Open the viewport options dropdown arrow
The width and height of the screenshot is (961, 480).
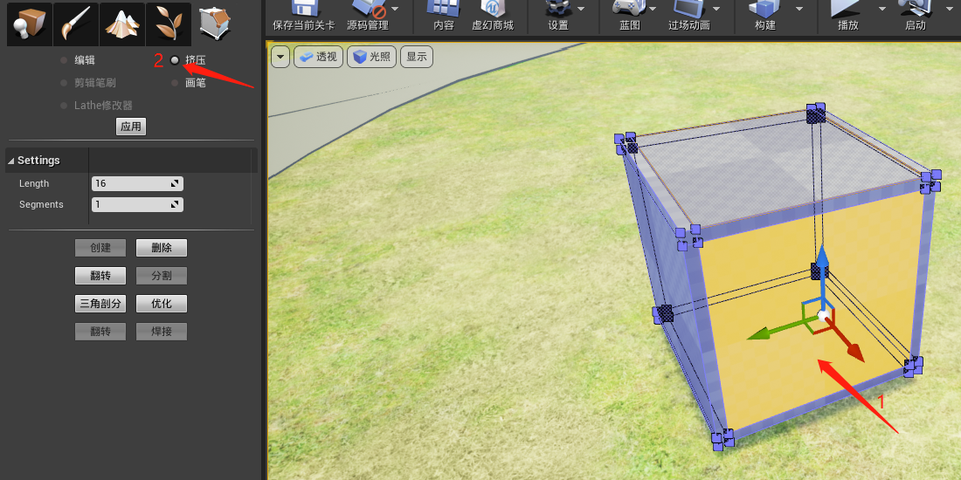click(x=280, y=58)
